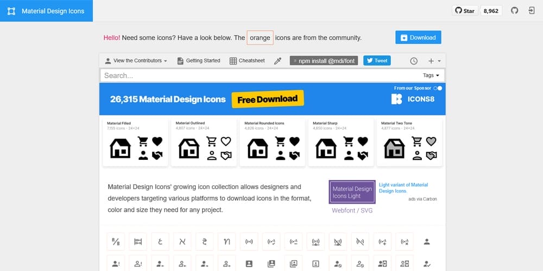Open the Material Filled icon pack card
This screenshot has height=271, width=543.
click(x=135, y=142)
